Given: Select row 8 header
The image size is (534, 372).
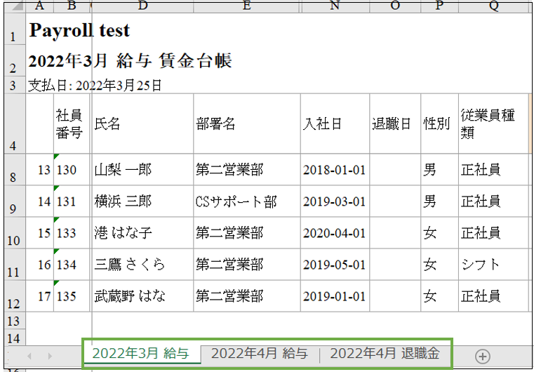Looking at the screenshot, I should tap(13, 170).
